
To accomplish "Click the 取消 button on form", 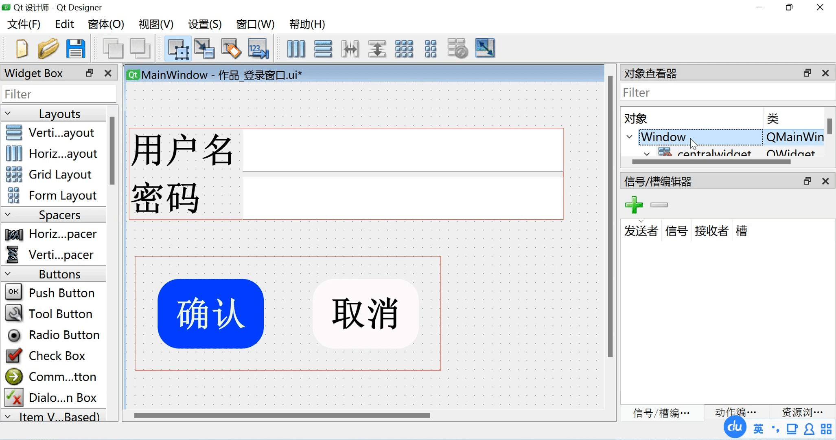I will coord(365,313).
